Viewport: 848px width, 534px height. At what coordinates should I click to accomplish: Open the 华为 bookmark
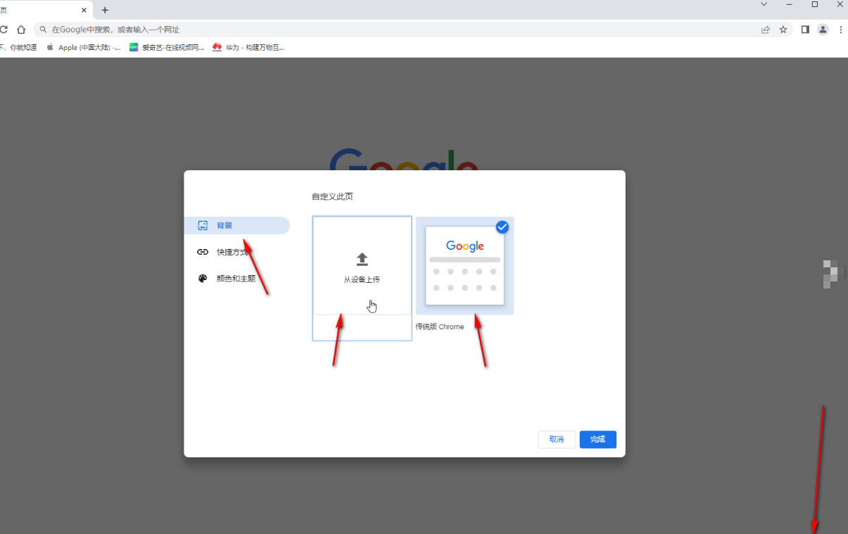tap(248, 47)
